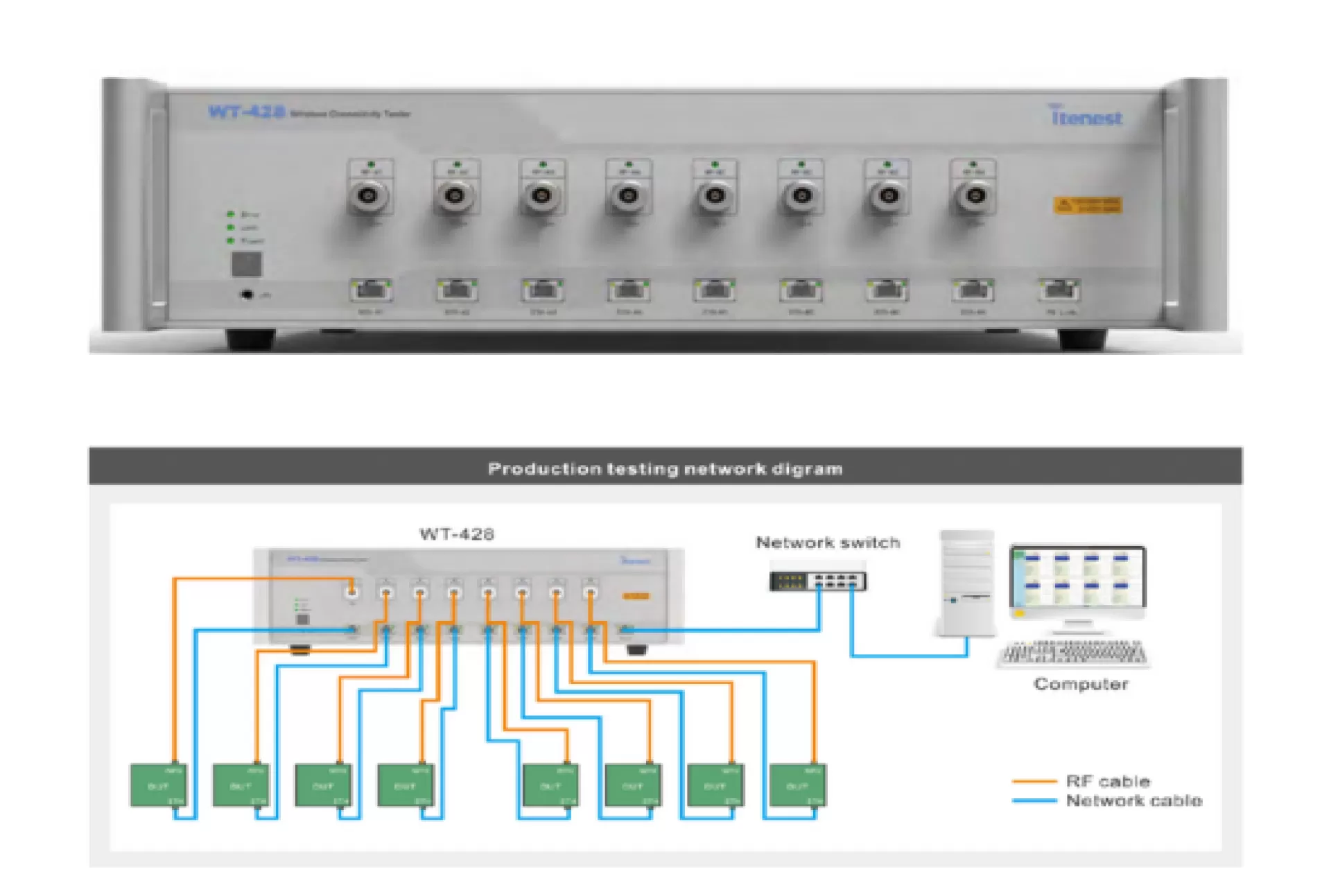
Task: Click the second Ethernet port on the tester photo
Action: click(x=457, y=290)
